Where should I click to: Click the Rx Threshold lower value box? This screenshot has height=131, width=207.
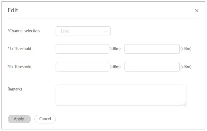(x=82, y=67)
